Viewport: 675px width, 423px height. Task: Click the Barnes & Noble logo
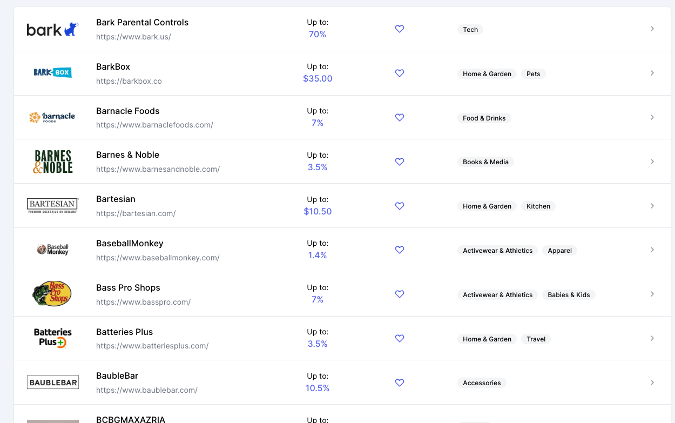(x=52, y=162)
